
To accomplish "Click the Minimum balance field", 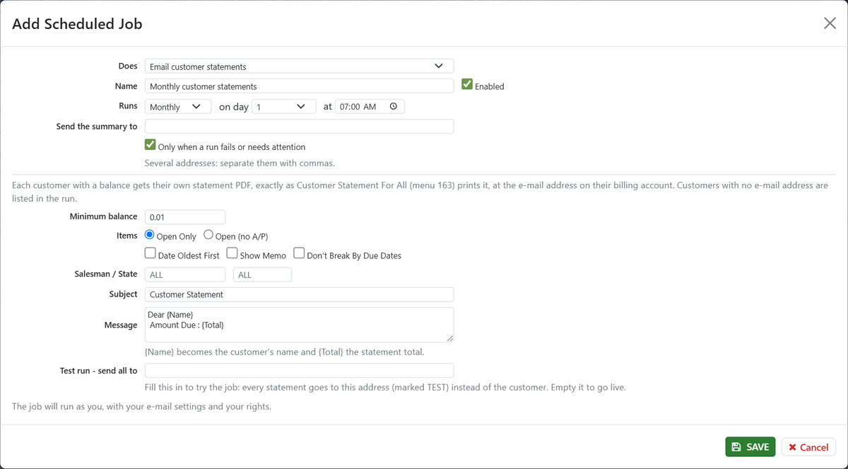I will [185, 217].
